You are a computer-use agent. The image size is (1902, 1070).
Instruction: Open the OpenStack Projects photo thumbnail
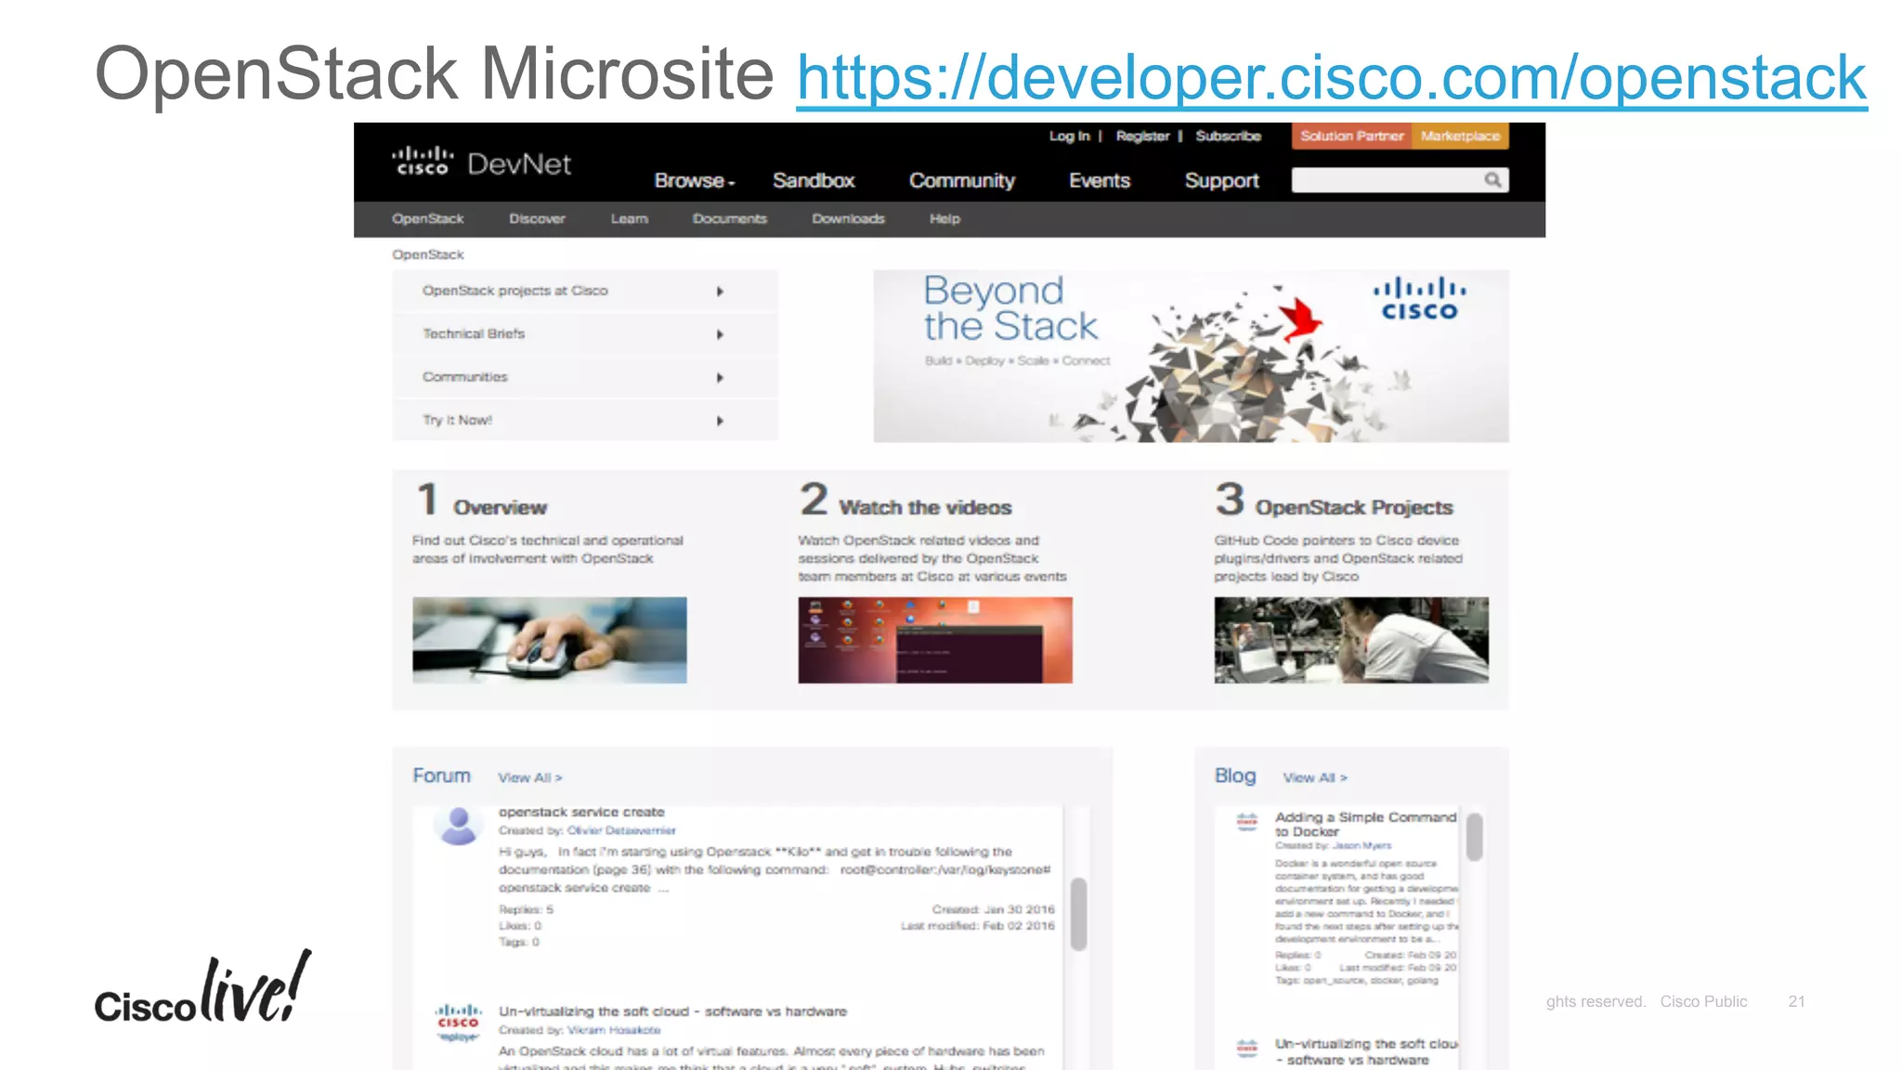(x=1351, y=640)
